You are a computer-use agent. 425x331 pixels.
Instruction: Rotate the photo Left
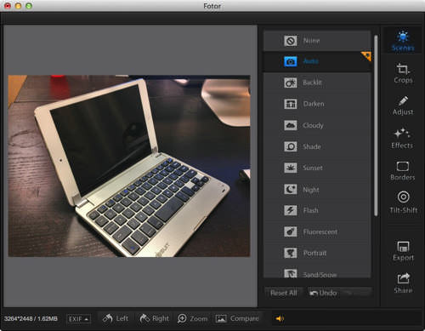click(x=116, y=318)
